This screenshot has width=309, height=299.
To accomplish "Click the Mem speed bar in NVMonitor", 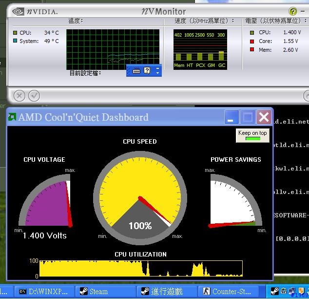I will [178, 57].
